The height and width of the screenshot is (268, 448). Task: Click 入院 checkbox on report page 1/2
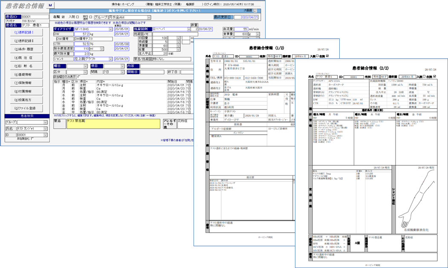click(x=318, y=56)
